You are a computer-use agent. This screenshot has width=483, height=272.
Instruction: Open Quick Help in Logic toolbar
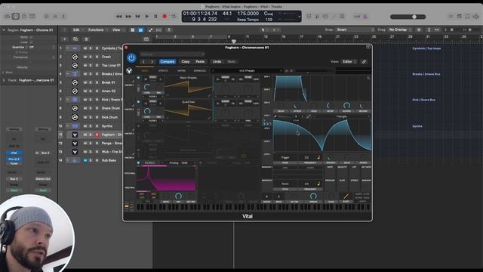24,17
